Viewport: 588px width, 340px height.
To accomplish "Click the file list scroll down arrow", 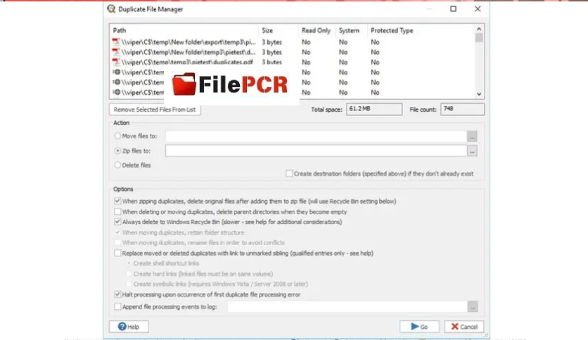I will [x=479, y=94].
